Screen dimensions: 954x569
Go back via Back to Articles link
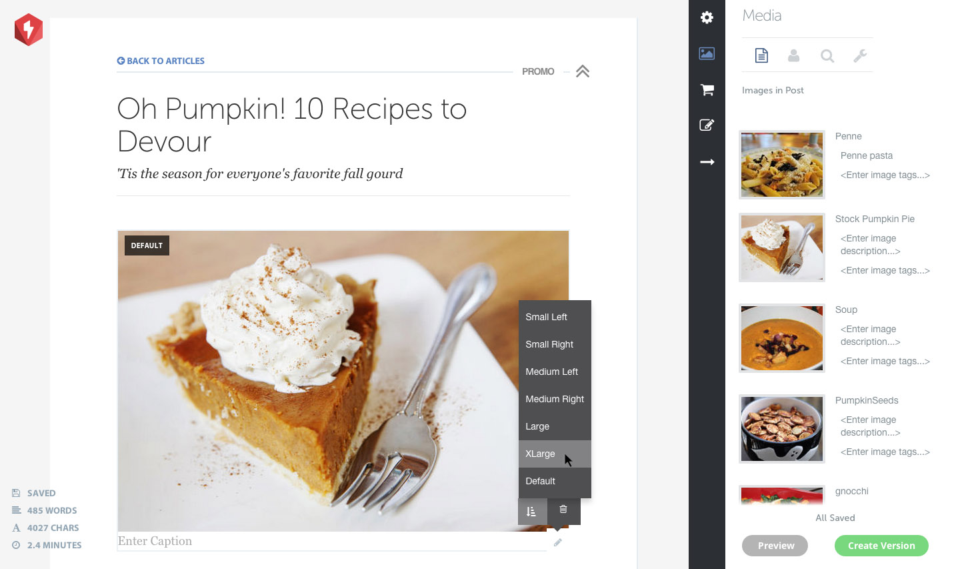point(161,61)
